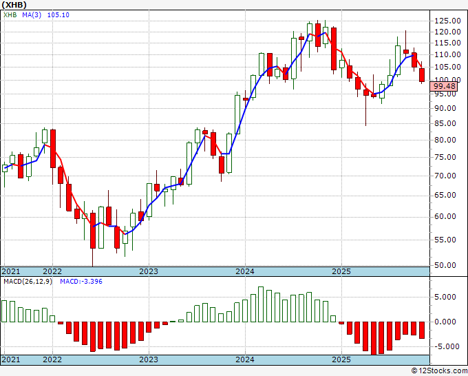Select the XHB legend label

pyautogui.click(x=10, y=15)
